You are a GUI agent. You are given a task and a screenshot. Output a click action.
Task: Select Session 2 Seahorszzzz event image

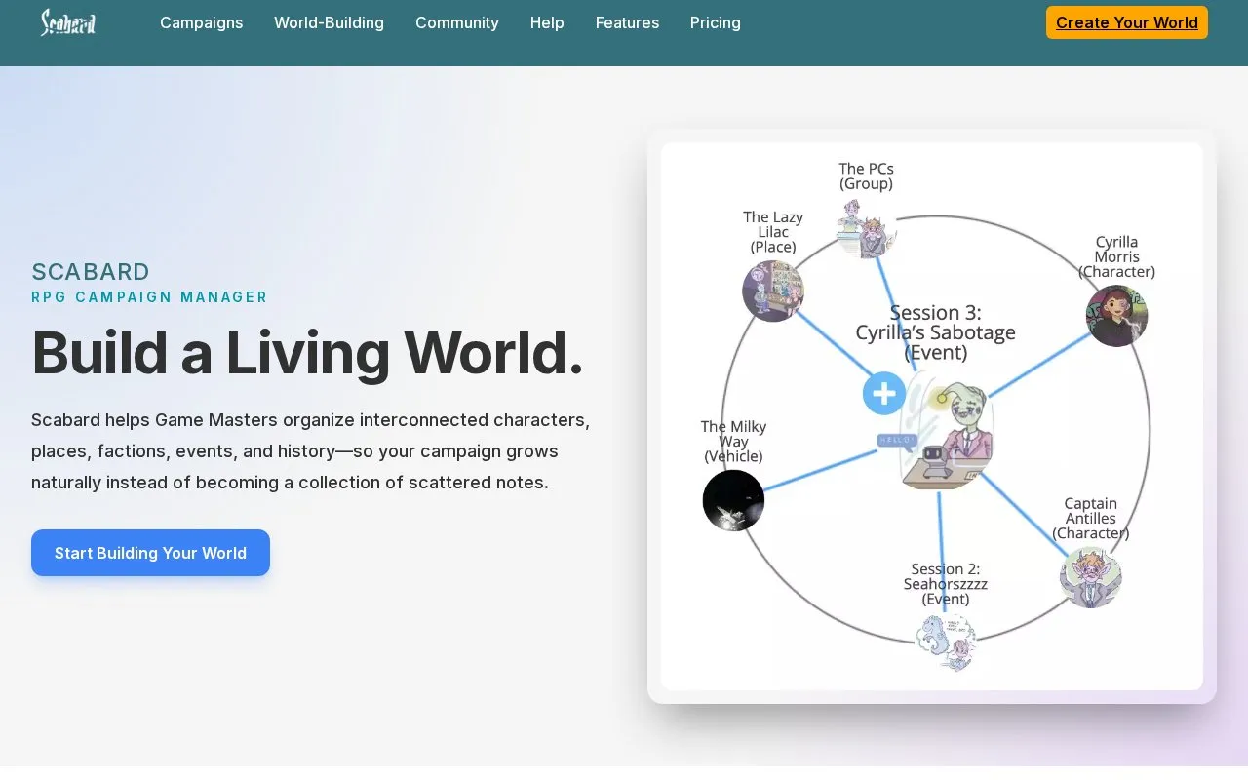946,643
